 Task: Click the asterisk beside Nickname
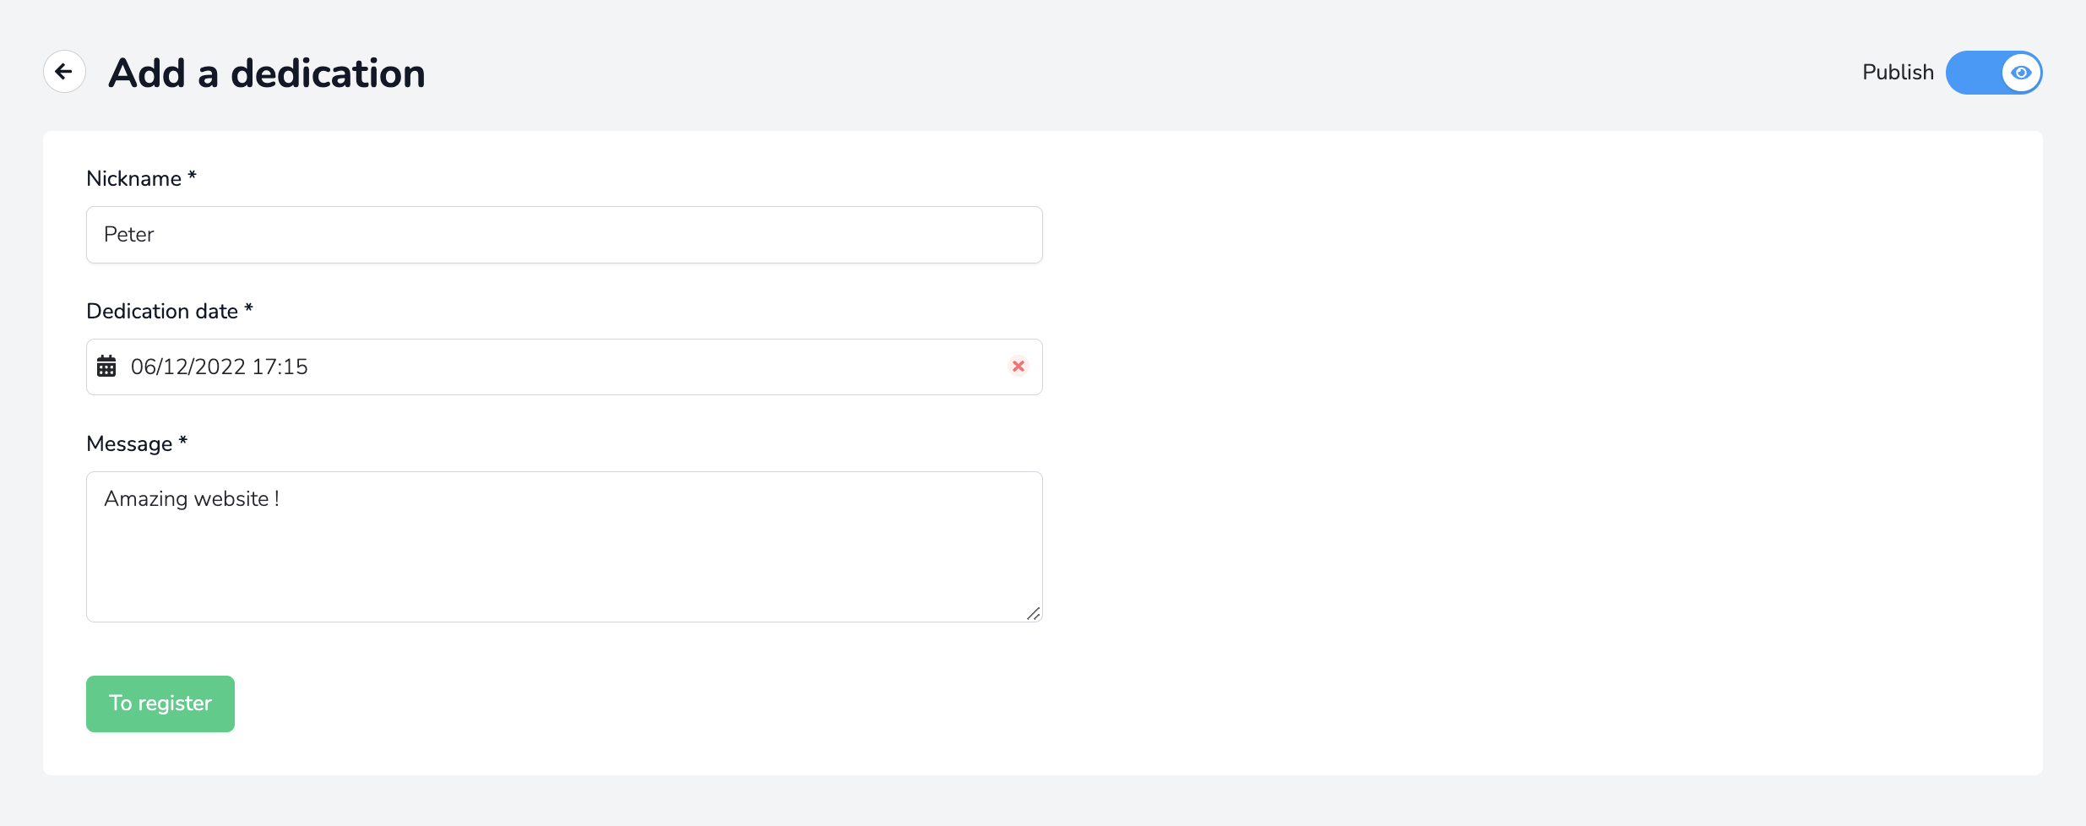[x=192, y=177]
